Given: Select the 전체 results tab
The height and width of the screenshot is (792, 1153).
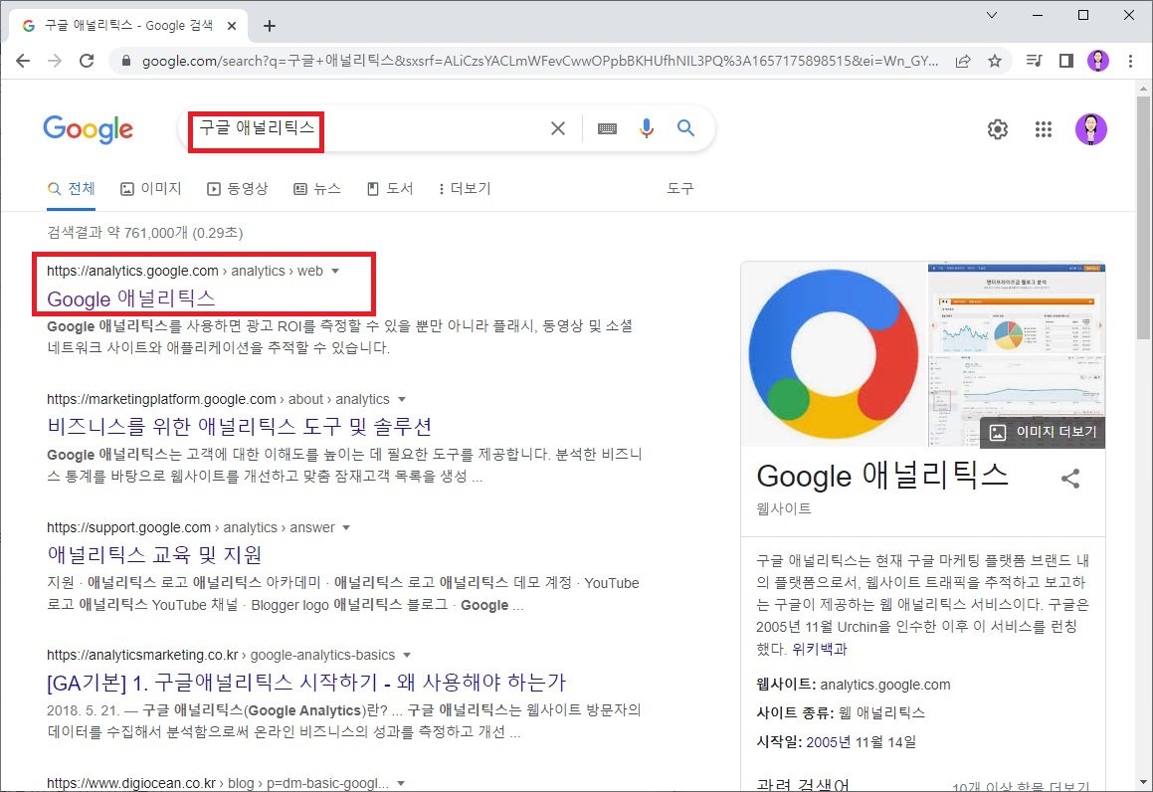Looking at the screenshot, I should pyautogui.click(x=72, y=189).
